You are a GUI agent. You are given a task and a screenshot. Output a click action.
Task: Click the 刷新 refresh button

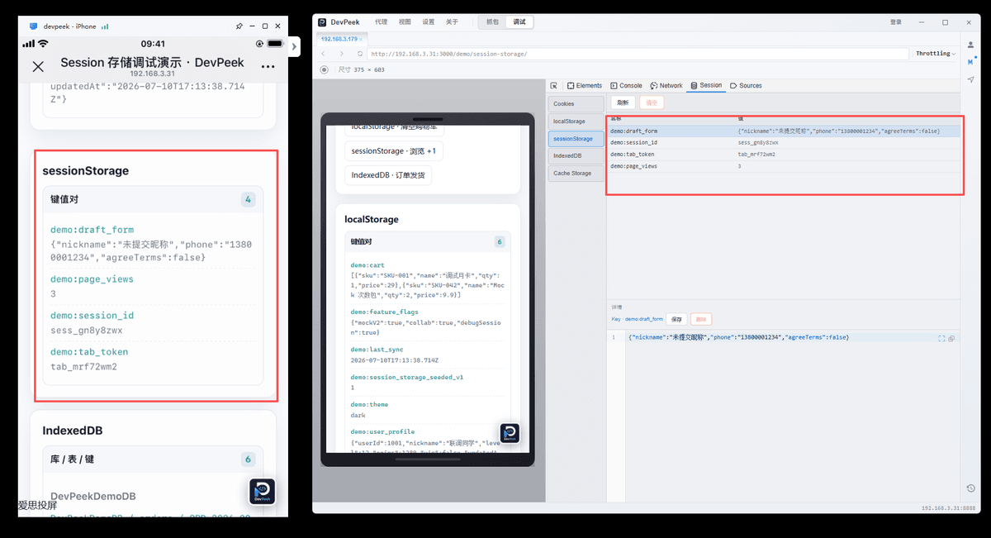623,103
